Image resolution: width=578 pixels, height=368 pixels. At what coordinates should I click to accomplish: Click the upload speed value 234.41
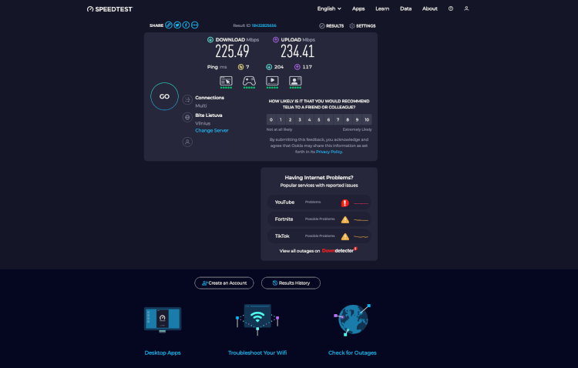click(297, 52)
